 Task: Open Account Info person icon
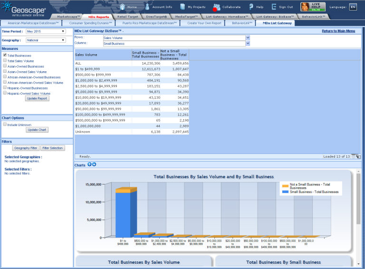point(147,7)
